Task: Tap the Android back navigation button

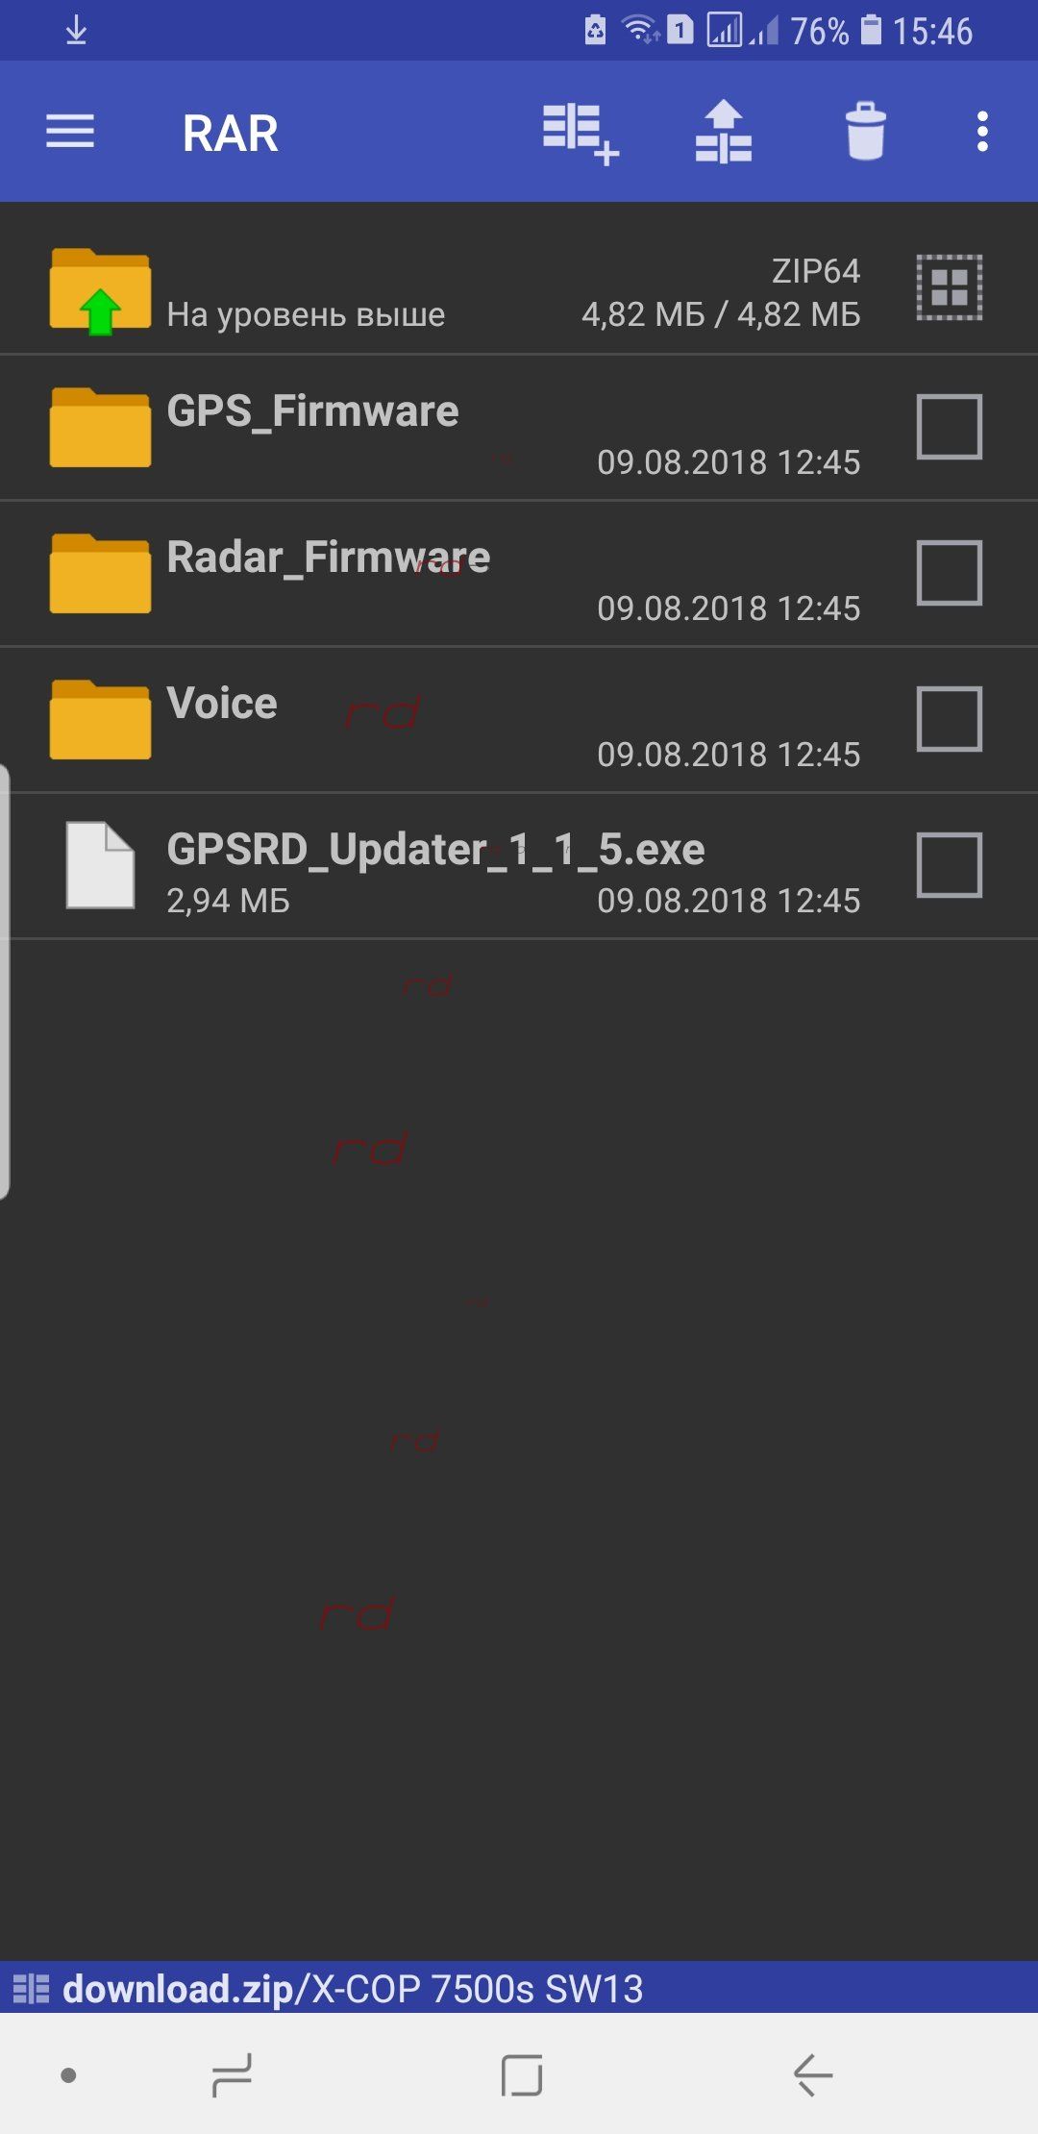Action: click(x=813, y=2074)
